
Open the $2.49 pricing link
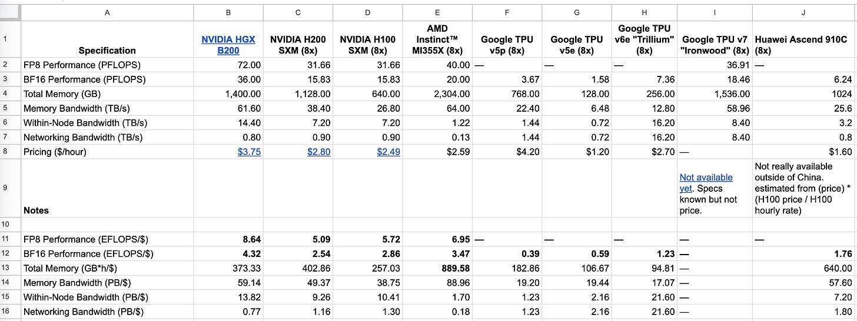point(388,152)
